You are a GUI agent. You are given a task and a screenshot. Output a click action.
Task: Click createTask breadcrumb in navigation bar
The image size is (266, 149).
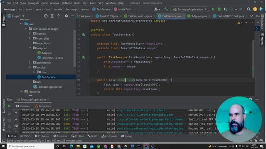click(x=122, y=9)
